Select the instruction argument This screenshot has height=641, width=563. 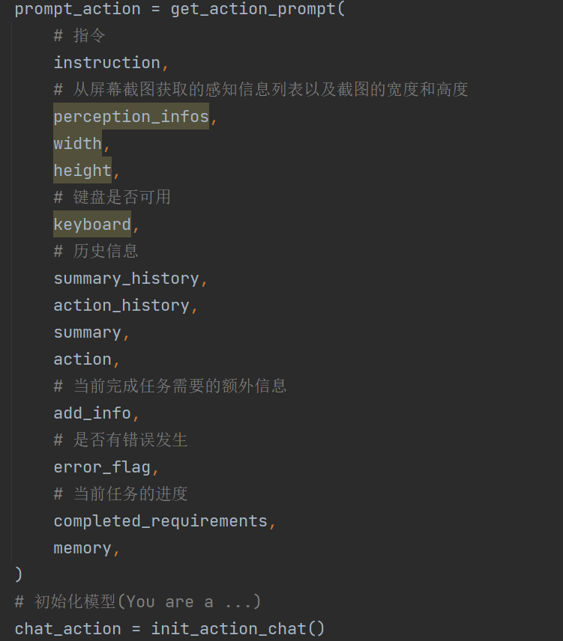(x=106, y=63)
